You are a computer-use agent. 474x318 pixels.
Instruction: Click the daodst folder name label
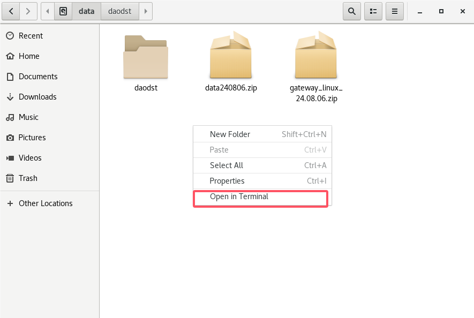(x=146, y=88)
